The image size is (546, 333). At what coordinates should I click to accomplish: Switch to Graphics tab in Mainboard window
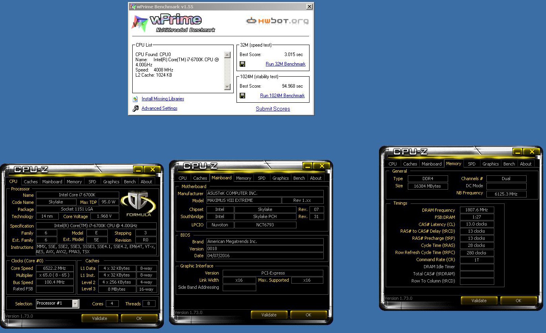coord(280,178)
